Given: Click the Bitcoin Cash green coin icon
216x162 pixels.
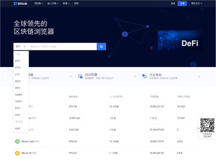Looking at the screenshot, I should pos(17,141).
